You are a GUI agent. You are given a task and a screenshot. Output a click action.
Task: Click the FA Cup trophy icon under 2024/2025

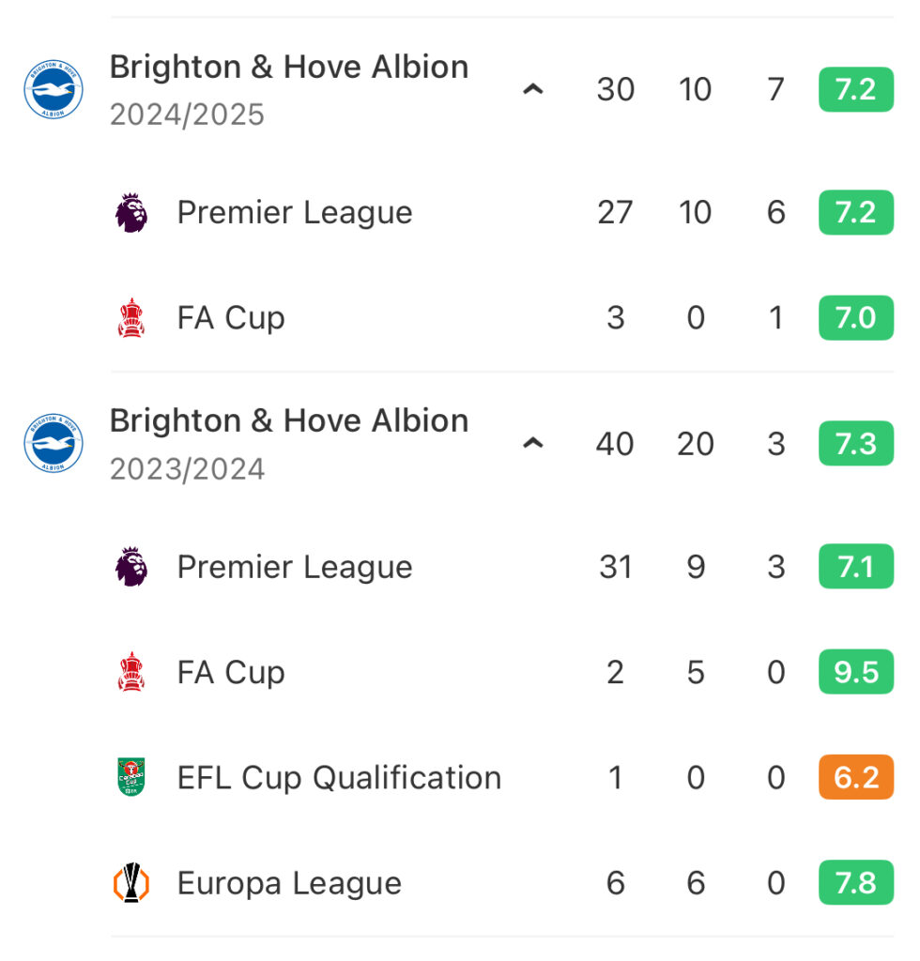(131, 318)
